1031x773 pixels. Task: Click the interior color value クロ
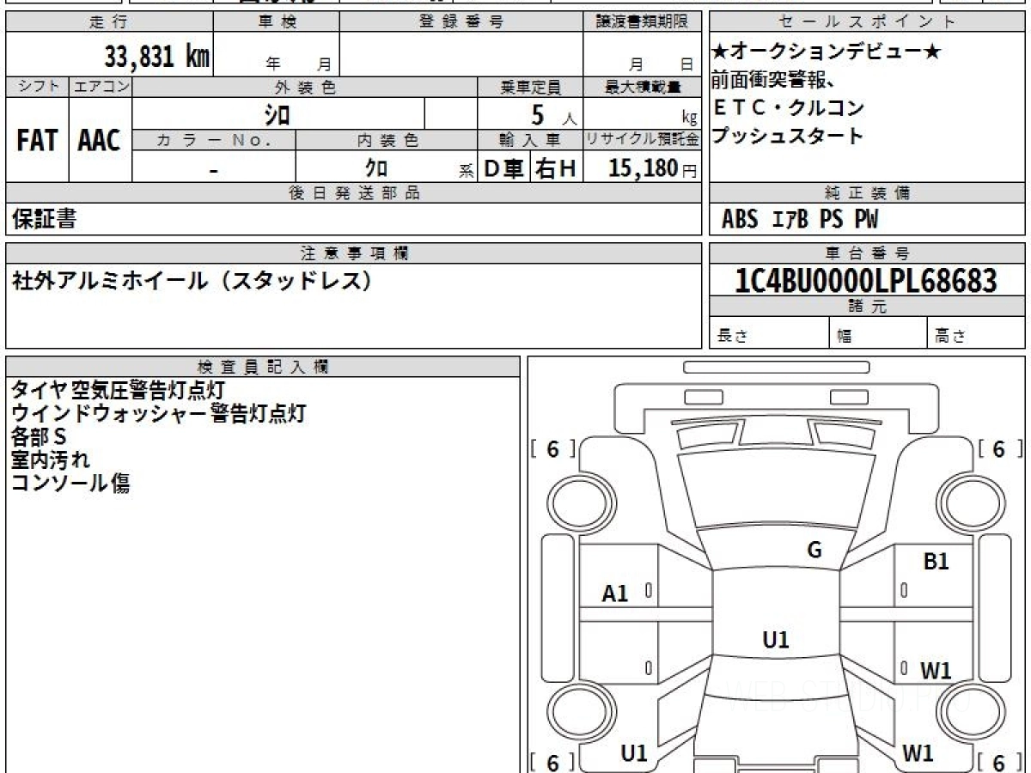coord(376,167)
